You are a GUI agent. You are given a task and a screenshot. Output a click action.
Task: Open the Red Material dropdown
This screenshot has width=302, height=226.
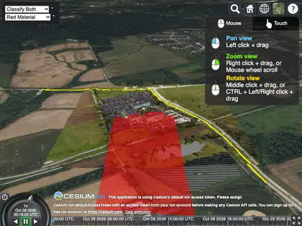click(28, 17)
